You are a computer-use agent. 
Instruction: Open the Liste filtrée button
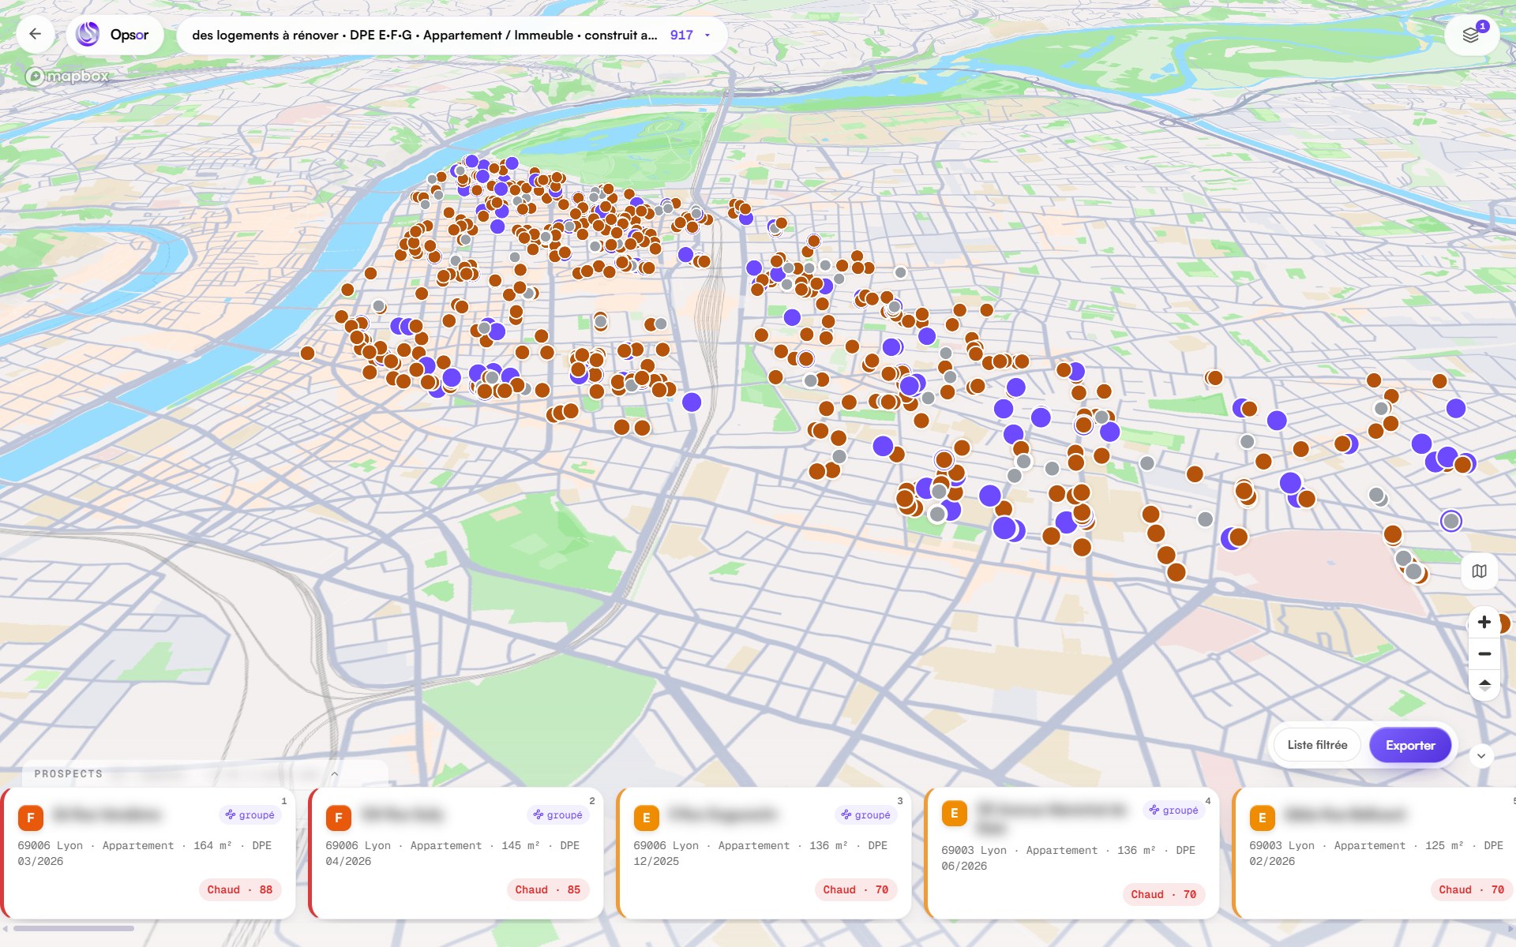point(1317,745)
